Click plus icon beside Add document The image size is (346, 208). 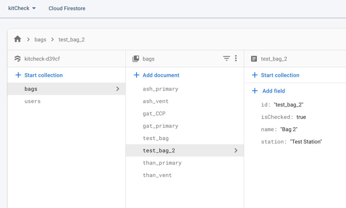point(136,75)
